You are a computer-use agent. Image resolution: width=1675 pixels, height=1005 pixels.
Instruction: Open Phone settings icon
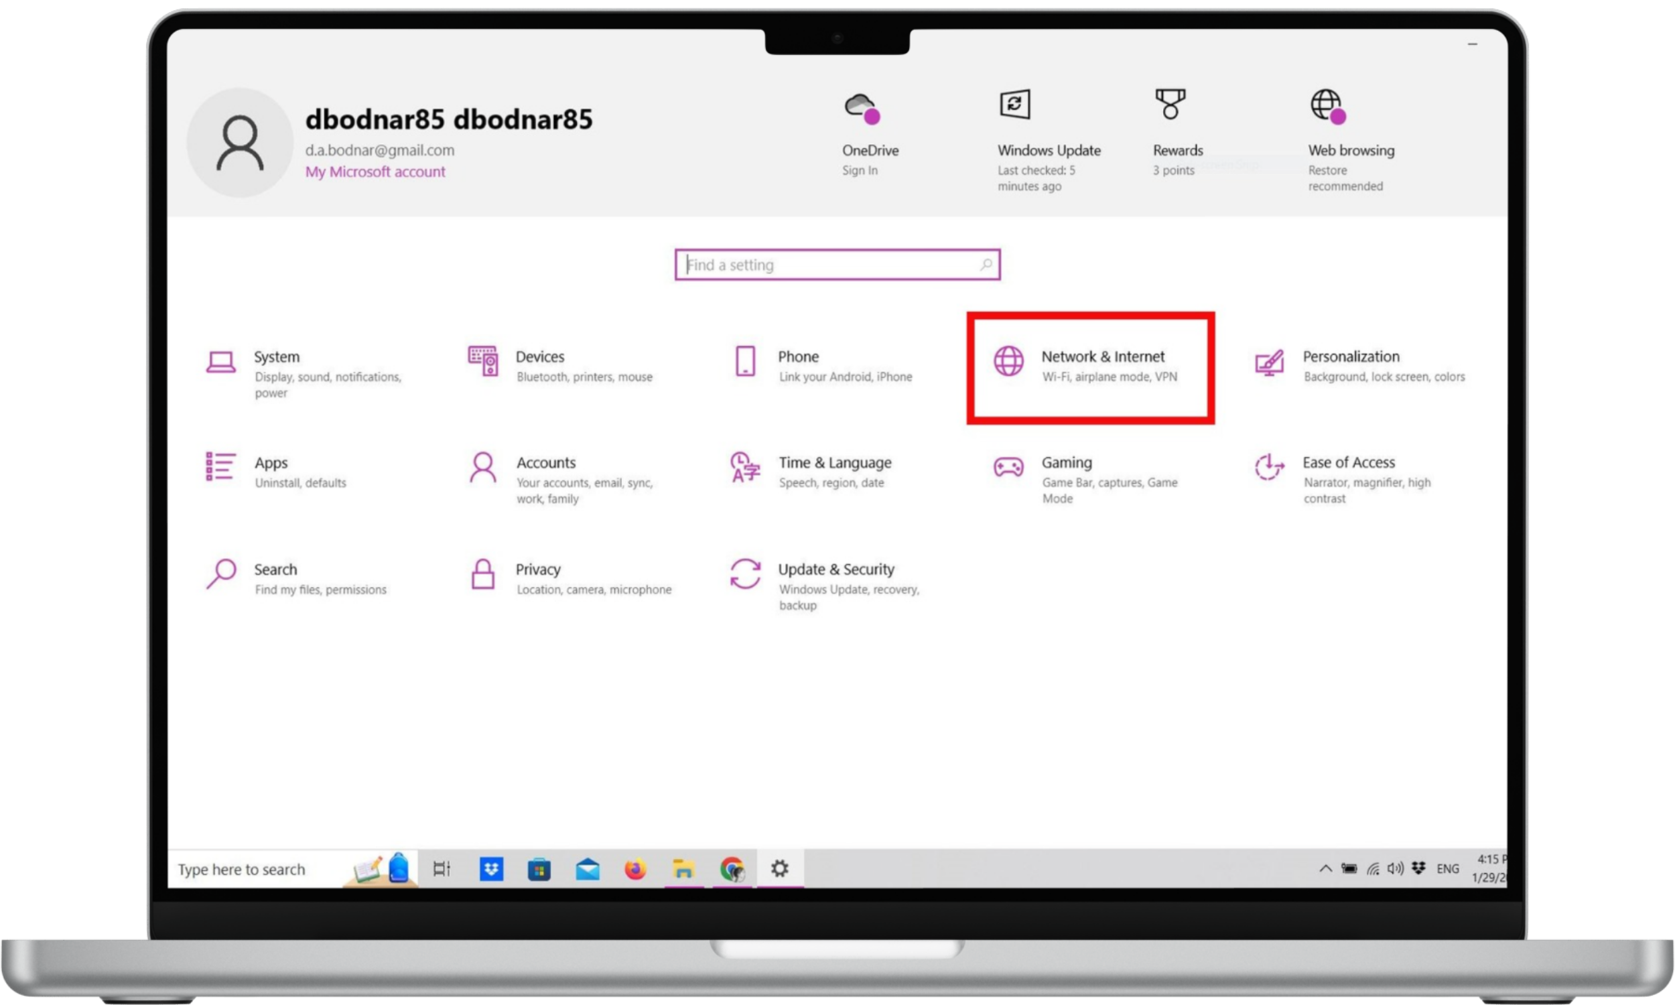click(x=745, y=361)
